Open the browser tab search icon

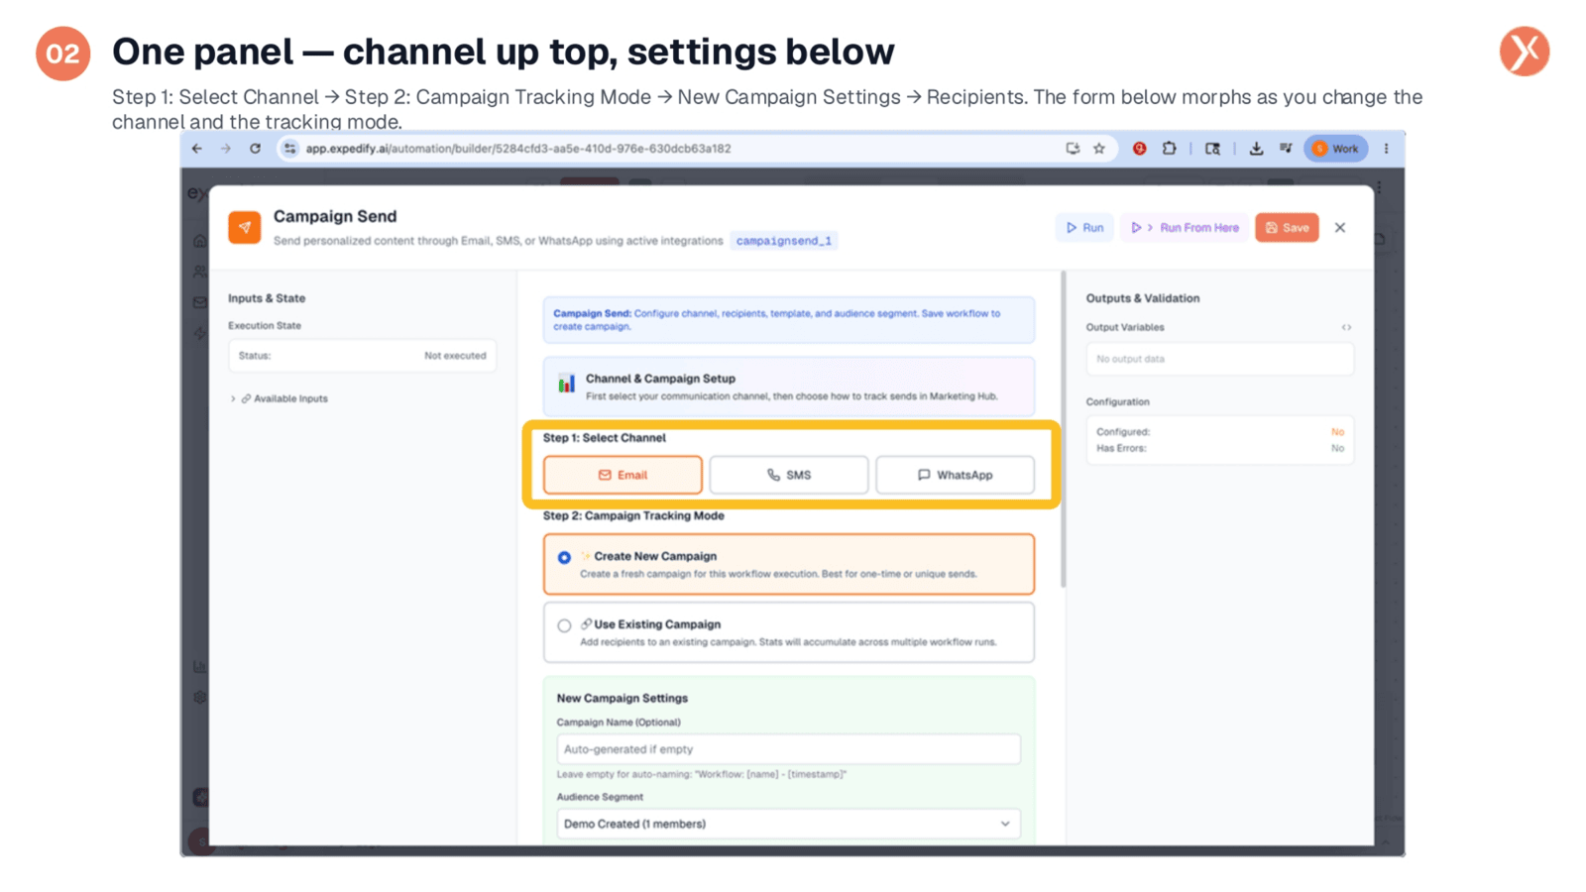click(x=1212, y=149)
